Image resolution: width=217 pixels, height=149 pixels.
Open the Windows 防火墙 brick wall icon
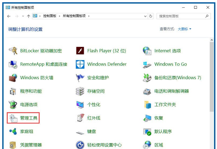(13, 78)
